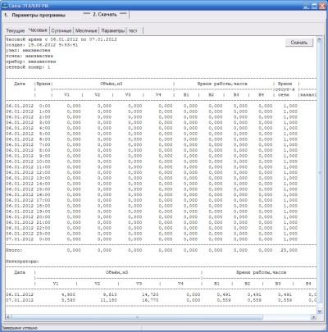Click the '06.01.2012 23:00' row timestamp
Screen dimensions: 328x332
[x=28, y=234]
